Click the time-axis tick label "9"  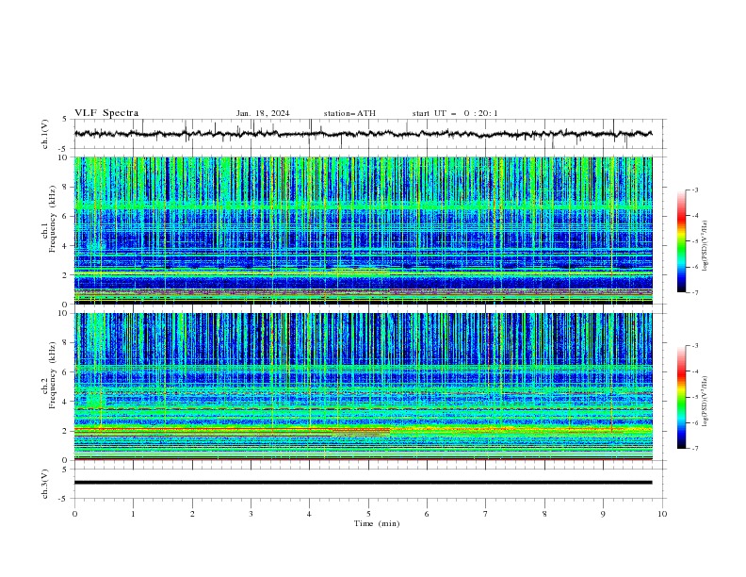pos(603,514)
